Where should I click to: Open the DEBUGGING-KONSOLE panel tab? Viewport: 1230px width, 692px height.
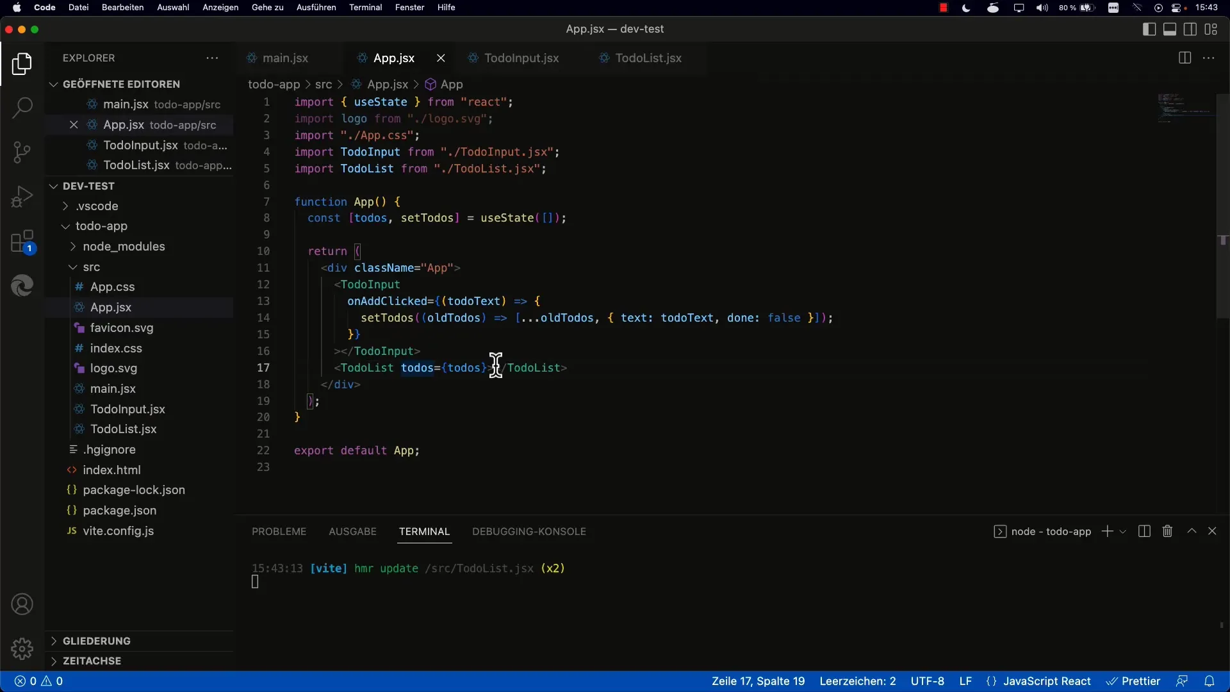tap(529, 531)
